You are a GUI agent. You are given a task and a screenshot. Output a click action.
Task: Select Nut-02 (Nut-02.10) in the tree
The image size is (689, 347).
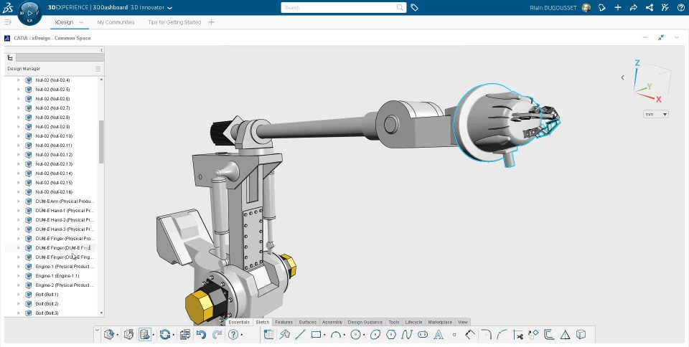point(54,136)
